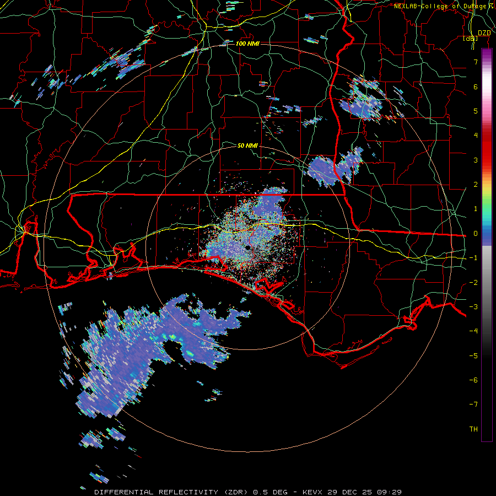Image resolution: width=496 pixels, height=496 pixels.
Task: Click the value -7 on the color scale
Action: (473, 405)
